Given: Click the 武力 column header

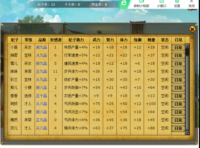Looking at the screenshot, I should pos(96,40).
